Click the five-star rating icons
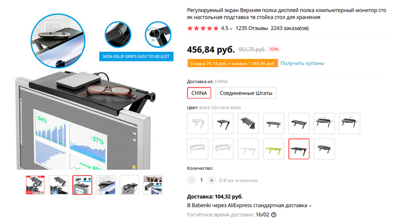The image size is (393, 220). [x=203, y=28]
